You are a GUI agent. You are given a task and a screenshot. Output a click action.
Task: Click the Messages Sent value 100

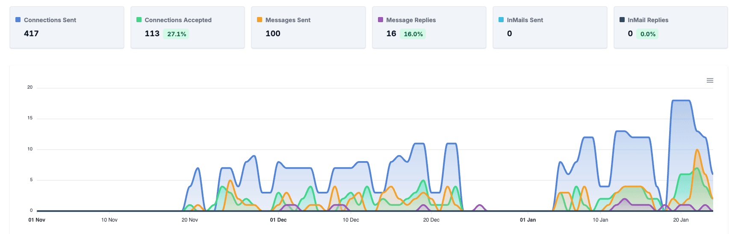point(273,34)
